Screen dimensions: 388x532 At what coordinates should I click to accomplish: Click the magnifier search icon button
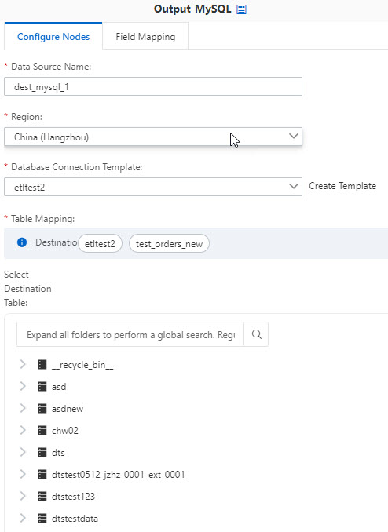tap(257, 334)
